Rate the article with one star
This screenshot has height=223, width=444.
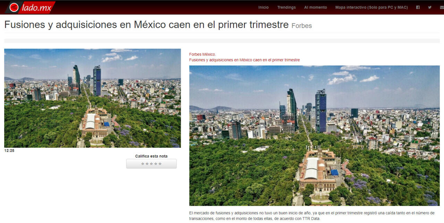[x=143, y=164]
